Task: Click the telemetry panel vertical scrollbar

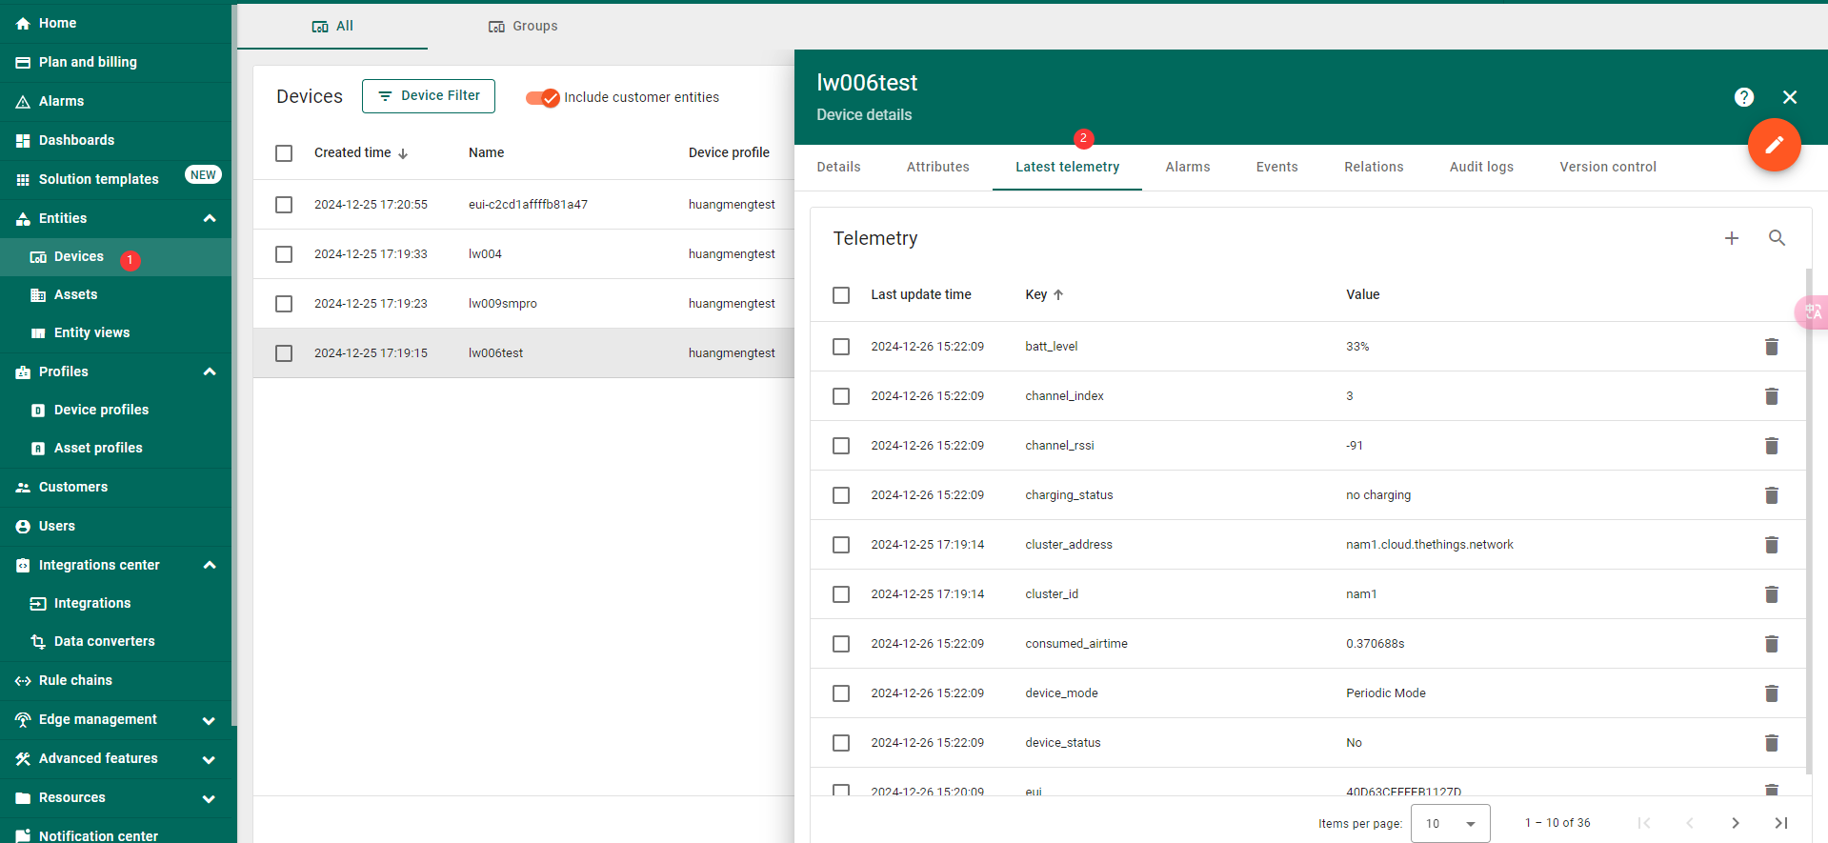Action: [x=1809, y=521]
